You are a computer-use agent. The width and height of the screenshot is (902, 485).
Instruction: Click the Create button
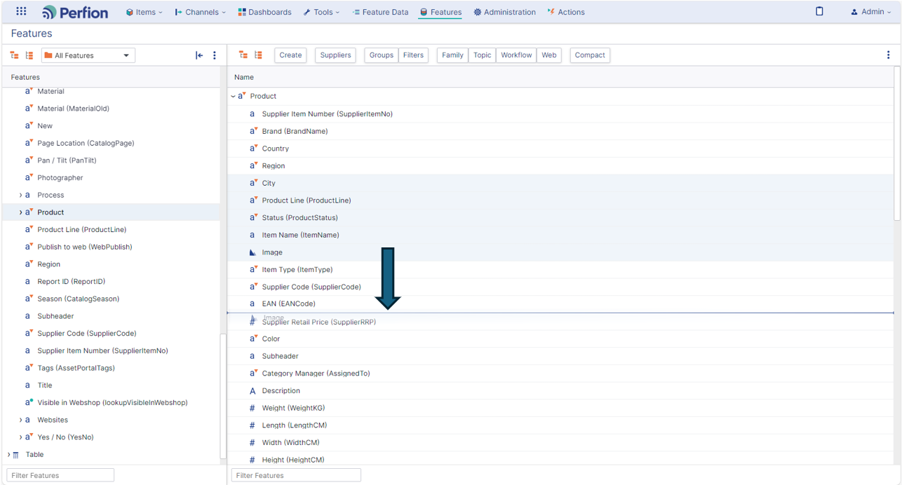(x=290, y=55)
